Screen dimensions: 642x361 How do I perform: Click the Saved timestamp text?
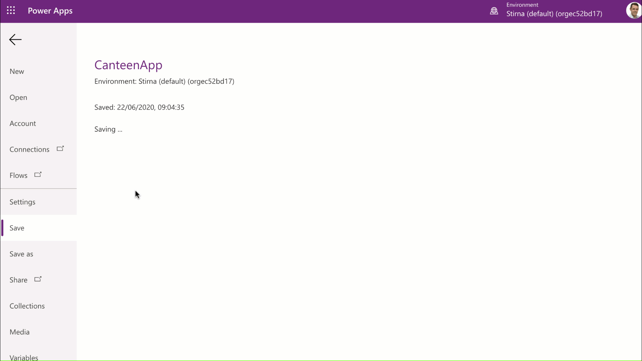tap(139, 107)
